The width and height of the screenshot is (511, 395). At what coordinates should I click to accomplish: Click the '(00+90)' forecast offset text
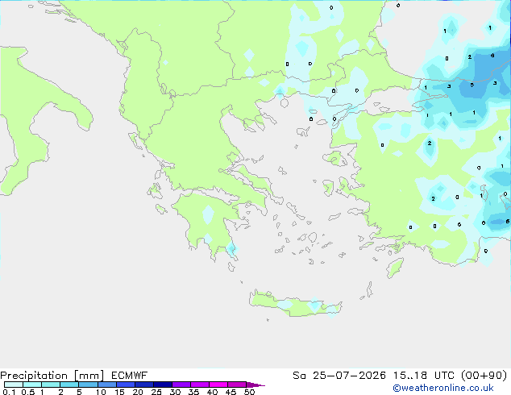485,376
